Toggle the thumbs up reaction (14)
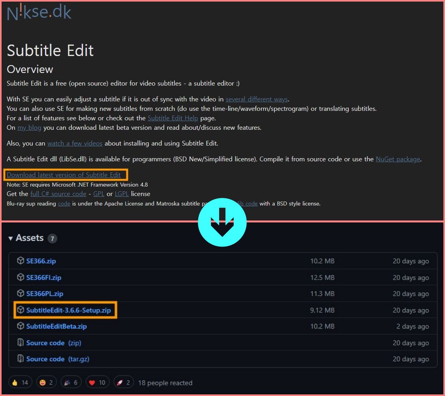This screenshot has height=396, width=445. point(20,383)
